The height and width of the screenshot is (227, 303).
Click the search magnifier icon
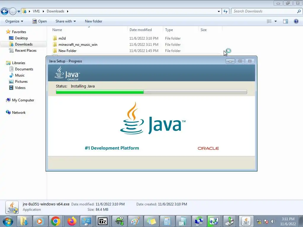299,12
